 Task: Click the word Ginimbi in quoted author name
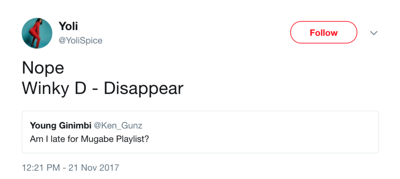click(x=75, y=126)
